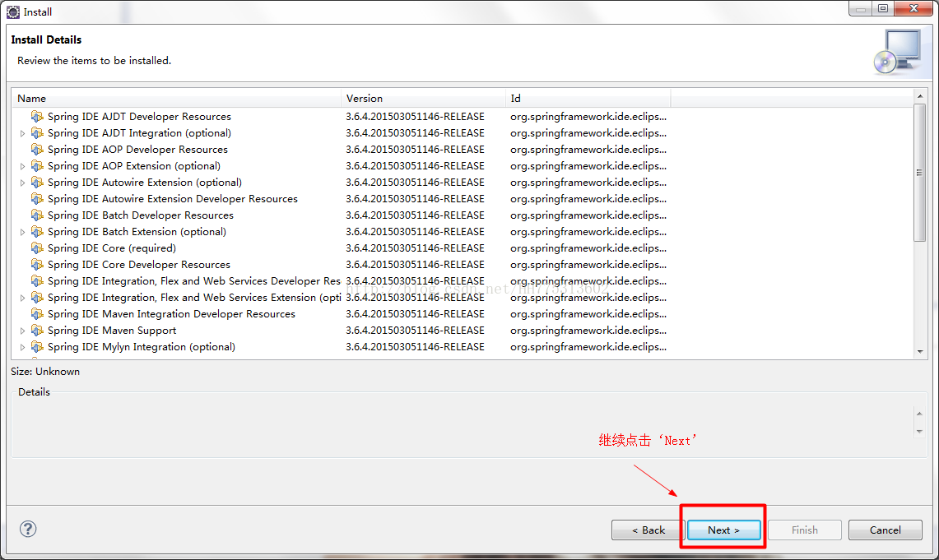The width and height of the screenshot is (939, 560).
Task: Click the Spring IDE Maven Support icon
Action: pos(37,331)
